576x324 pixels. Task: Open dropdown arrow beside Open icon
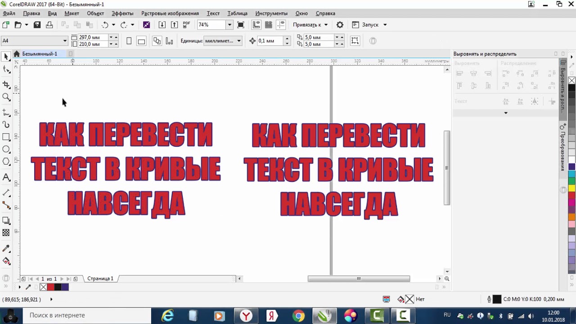coord(26,25)
